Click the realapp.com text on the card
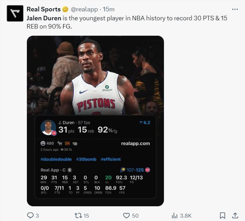 pyautogui.click(x=136, y=143)
